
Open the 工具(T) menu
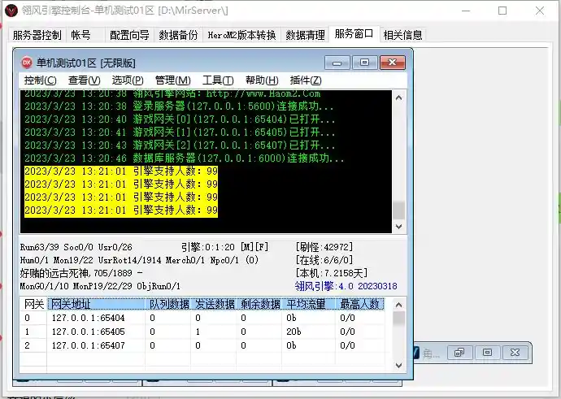click(218, 80)
